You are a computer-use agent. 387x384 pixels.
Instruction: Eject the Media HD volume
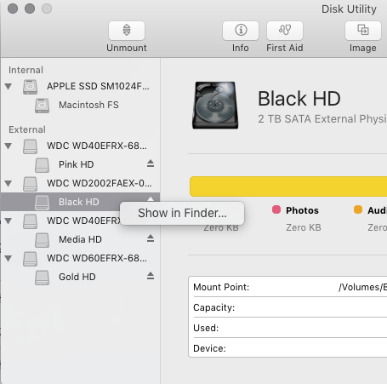(151, 238)
